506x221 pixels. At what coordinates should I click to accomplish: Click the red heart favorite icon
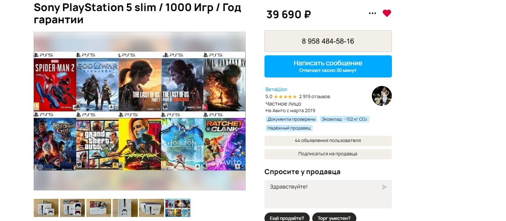pyautogui.click(x=387, y=13)
